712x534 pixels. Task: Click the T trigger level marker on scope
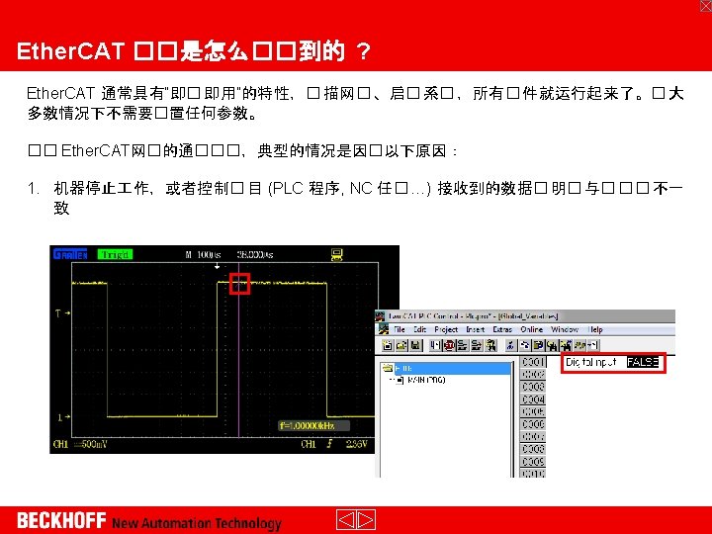(x=61, y=313)
